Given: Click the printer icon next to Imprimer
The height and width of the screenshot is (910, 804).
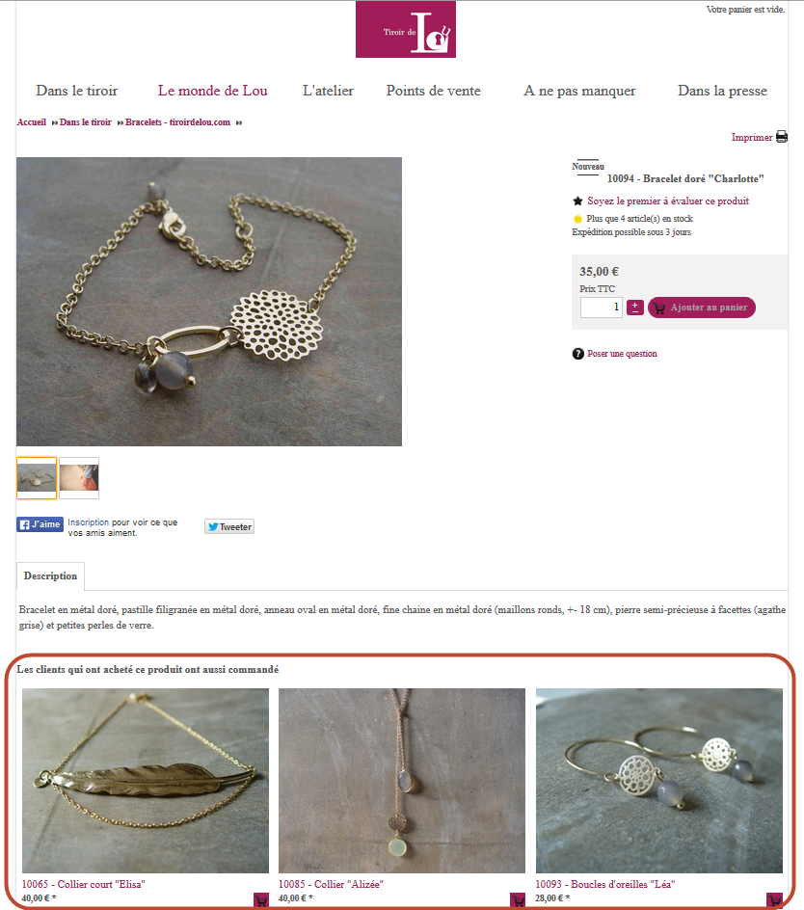Looking at the screenshot, I should tap(782, 137).
